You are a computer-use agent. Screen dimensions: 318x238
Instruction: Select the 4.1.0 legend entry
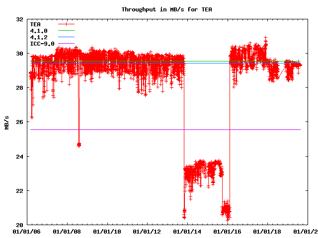tap(39, 30)
